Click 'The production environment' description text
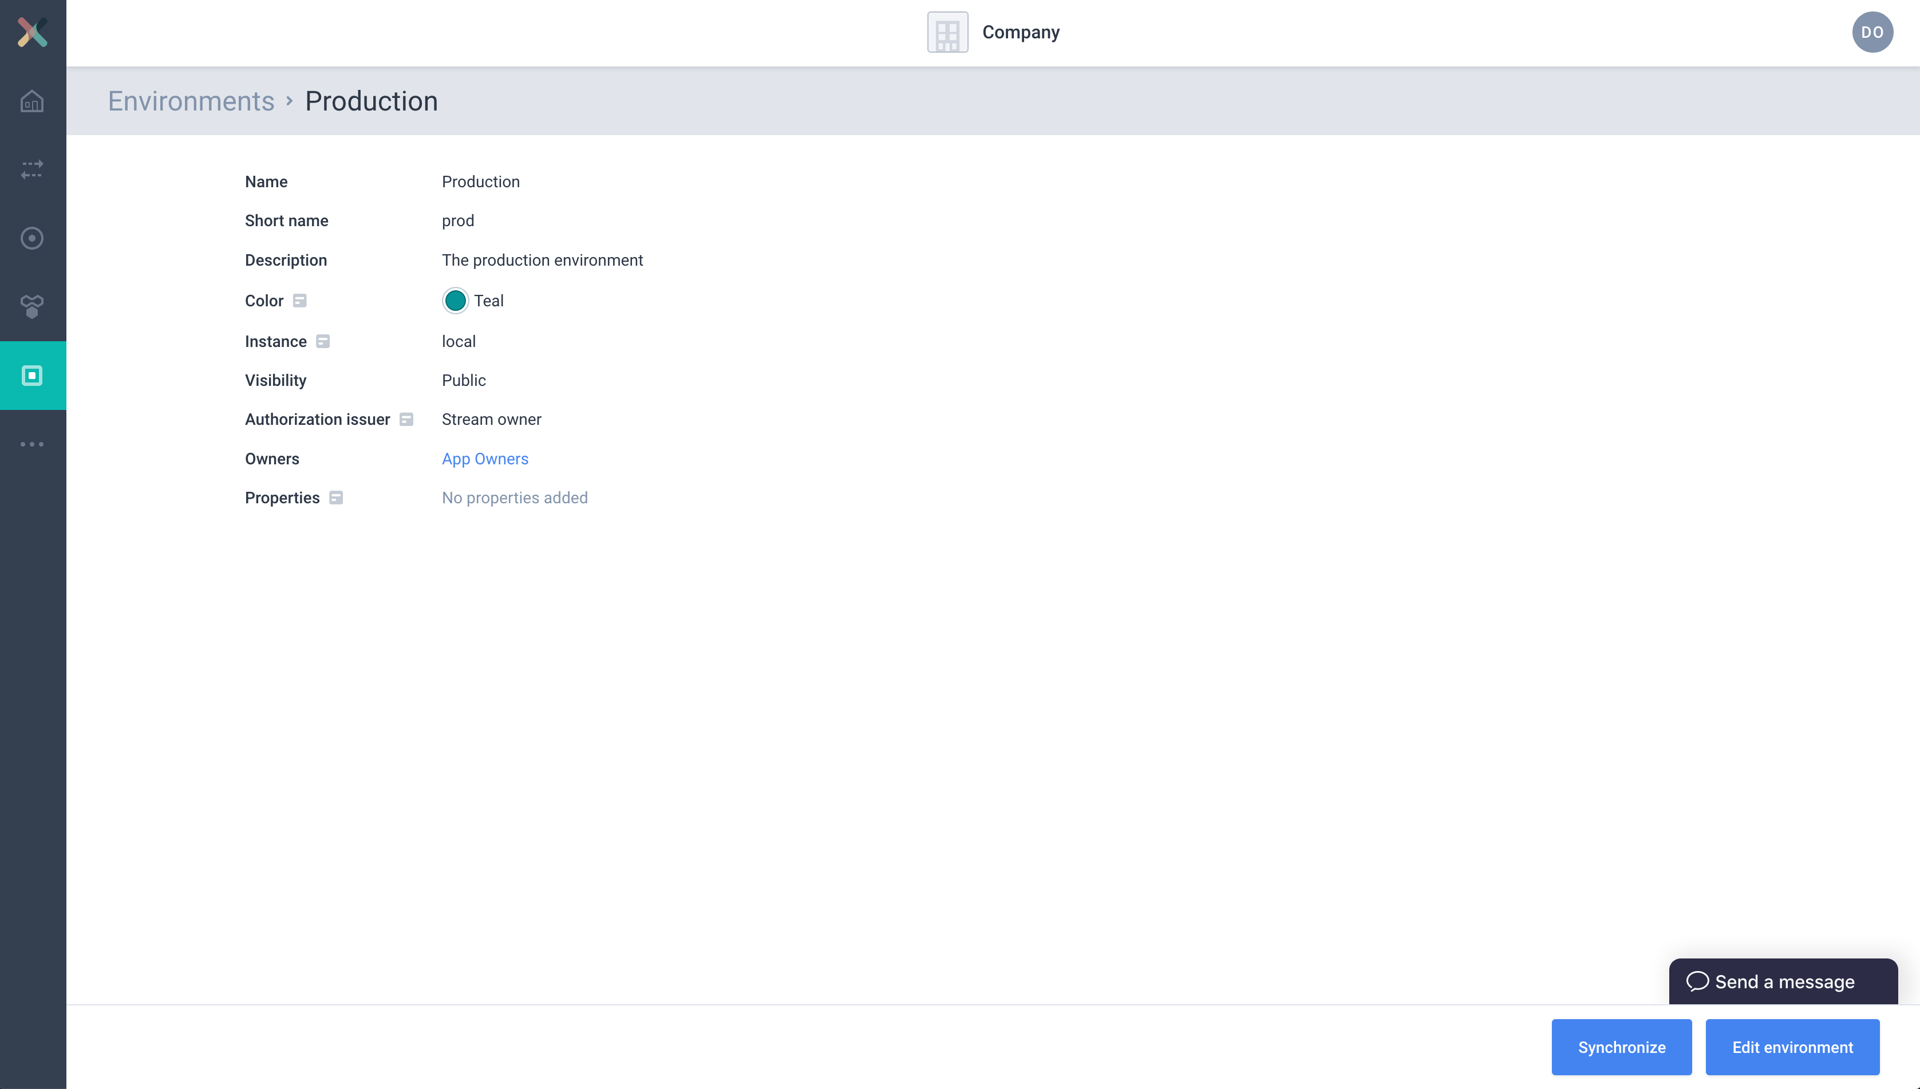The image size is (1920, 1089). (542, 261)
